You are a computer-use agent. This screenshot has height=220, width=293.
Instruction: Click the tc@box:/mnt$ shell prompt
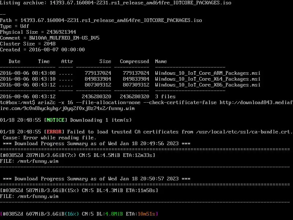click(17, 103)
